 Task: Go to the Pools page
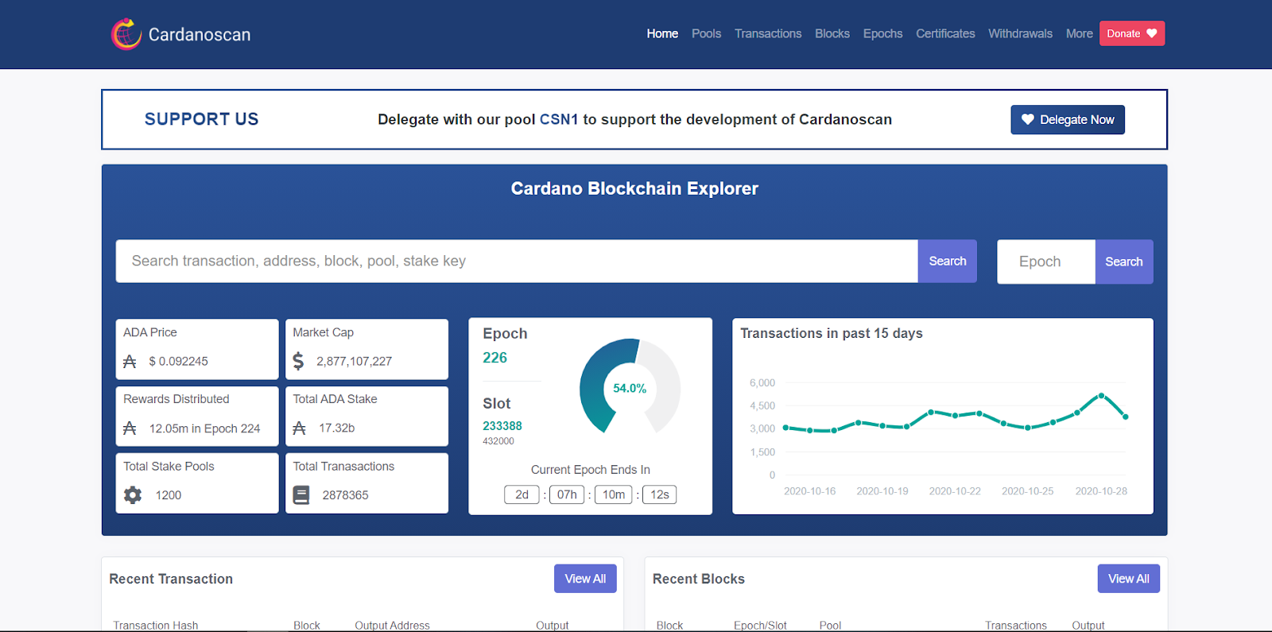(x=706, y=33)
